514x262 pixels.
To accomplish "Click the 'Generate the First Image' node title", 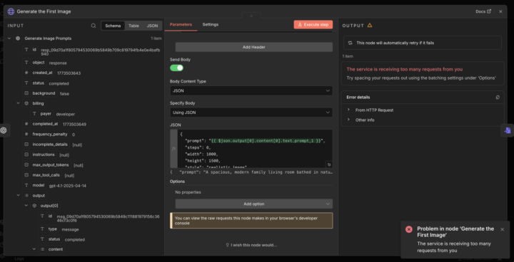I will click(44, 11).
